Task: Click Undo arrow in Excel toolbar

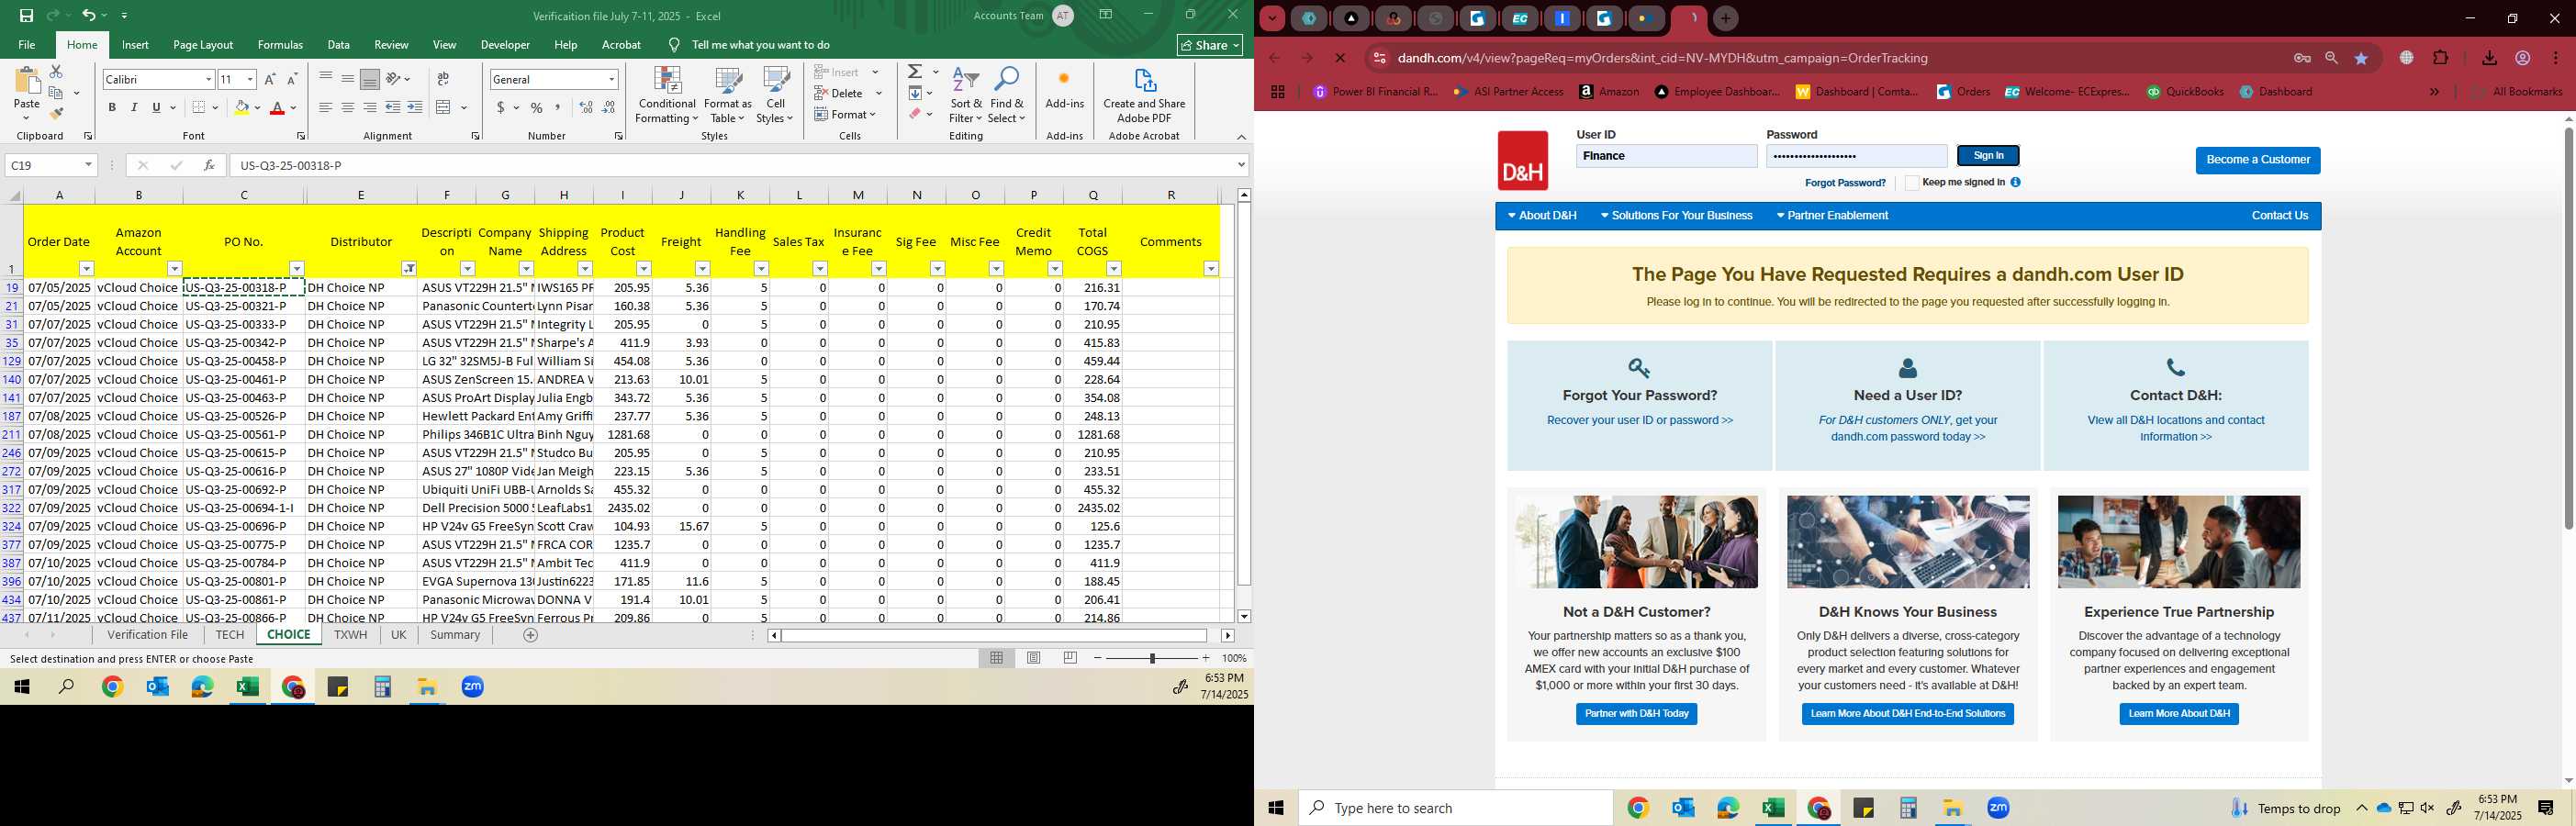Action: tap(89, 15)
